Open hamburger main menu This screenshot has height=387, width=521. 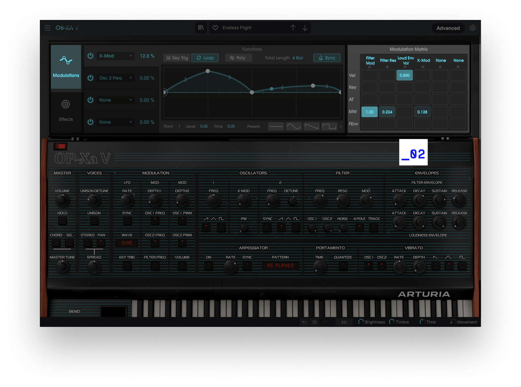click(48, 28)
